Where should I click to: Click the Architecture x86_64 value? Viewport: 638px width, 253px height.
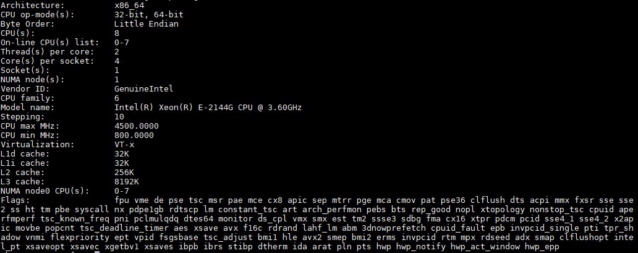coord(129,6)
